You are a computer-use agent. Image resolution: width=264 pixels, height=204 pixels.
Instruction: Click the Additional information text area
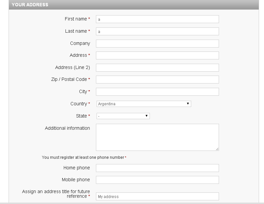(x=157, y=137)
